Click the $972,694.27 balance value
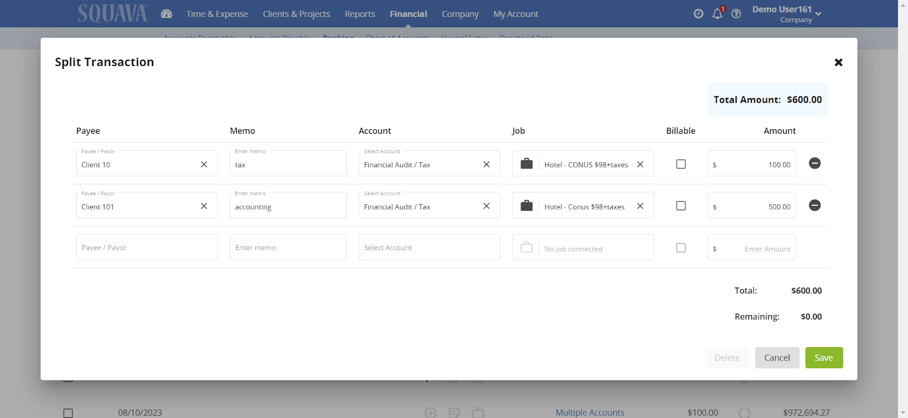This screenshot has height=418, width=908. (806, 412)
